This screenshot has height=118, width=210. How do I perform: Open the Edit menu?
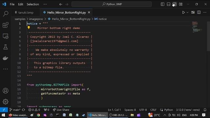(x=20, y=4)
